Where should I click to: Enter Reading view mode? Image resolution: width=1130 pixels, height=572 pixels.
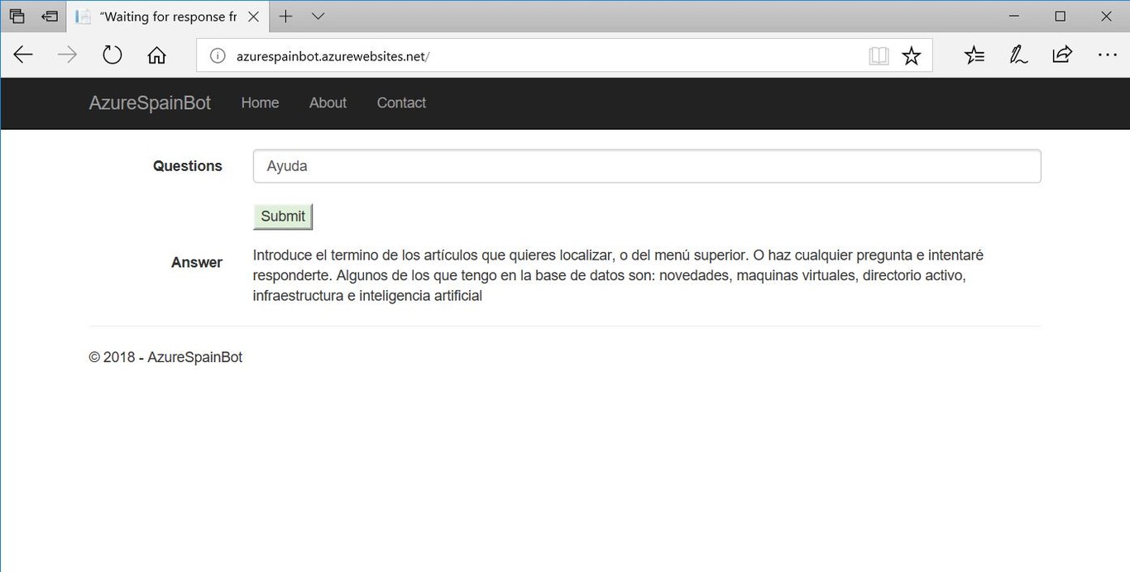[x=879, y=55]
